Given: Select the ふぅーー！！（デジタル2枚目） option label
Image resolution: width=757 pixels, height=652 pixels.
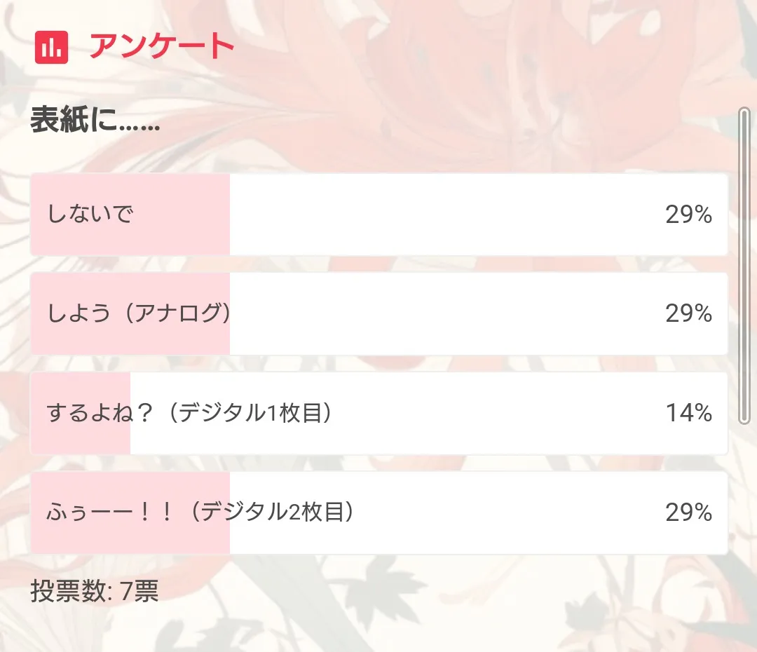Looking at the screenshot, I should [x=200, y=512].
